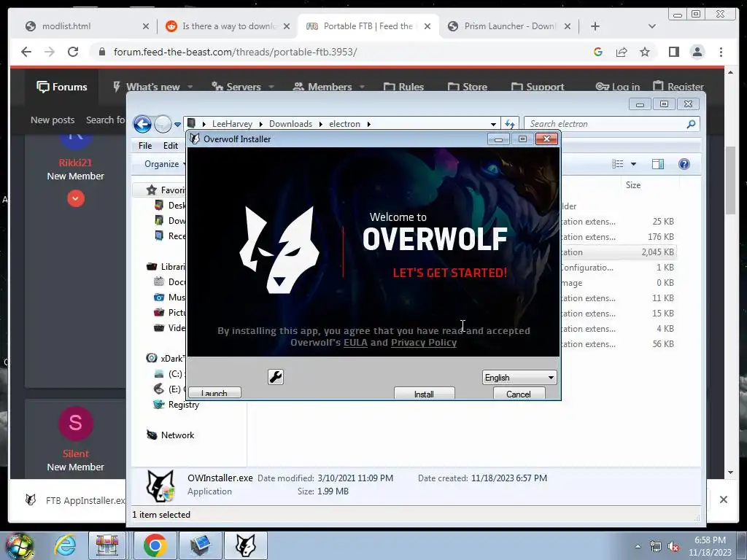The width and height of the screenshot is (747, 560).
Task: Open the Windows Start menu
Action: click(19, 545)
